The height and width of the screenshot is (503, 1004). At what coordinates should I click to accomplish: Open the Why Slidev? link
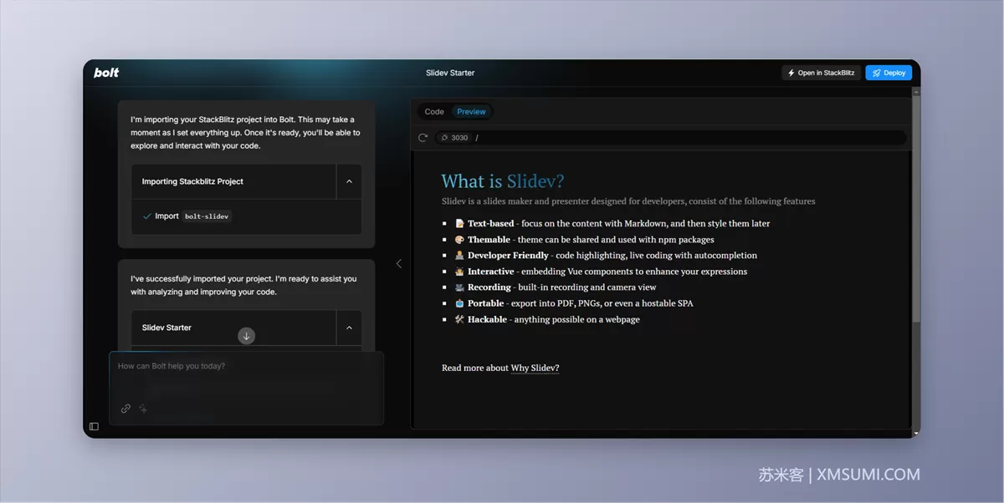(x=535, y=368)
